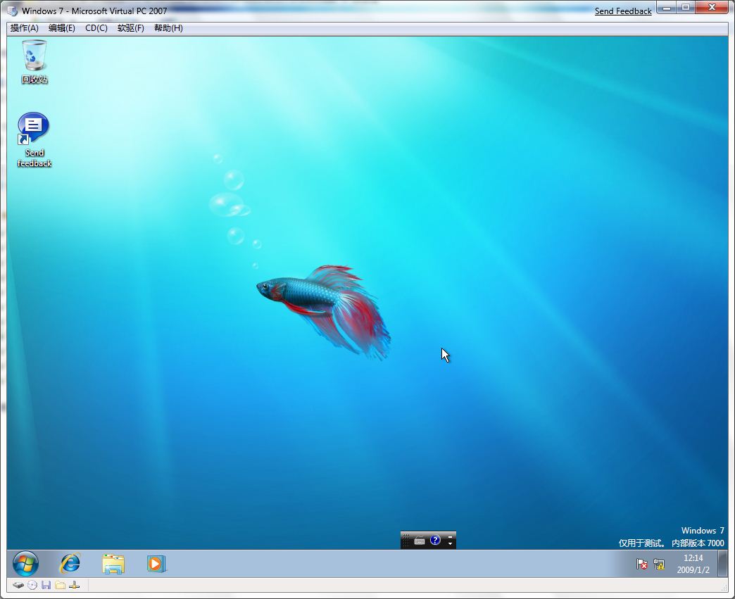Click the CD drive status icon

pos(32,585)
